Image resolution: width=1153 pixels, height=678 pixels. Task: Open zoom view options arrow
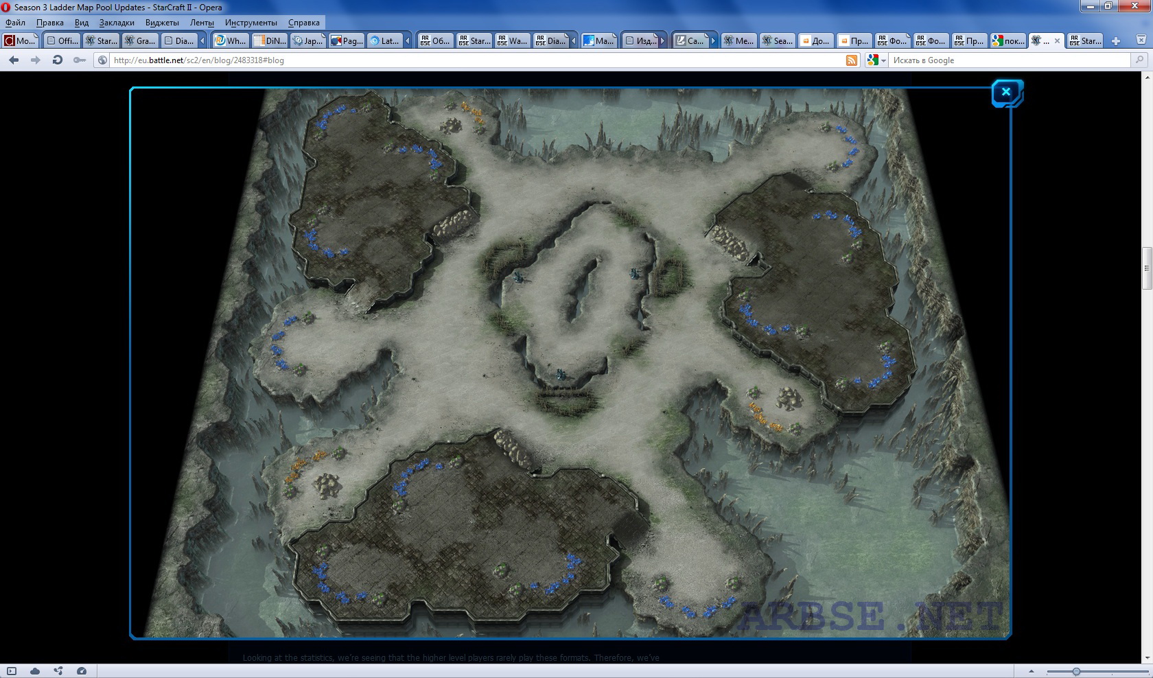coord(1032,671)
